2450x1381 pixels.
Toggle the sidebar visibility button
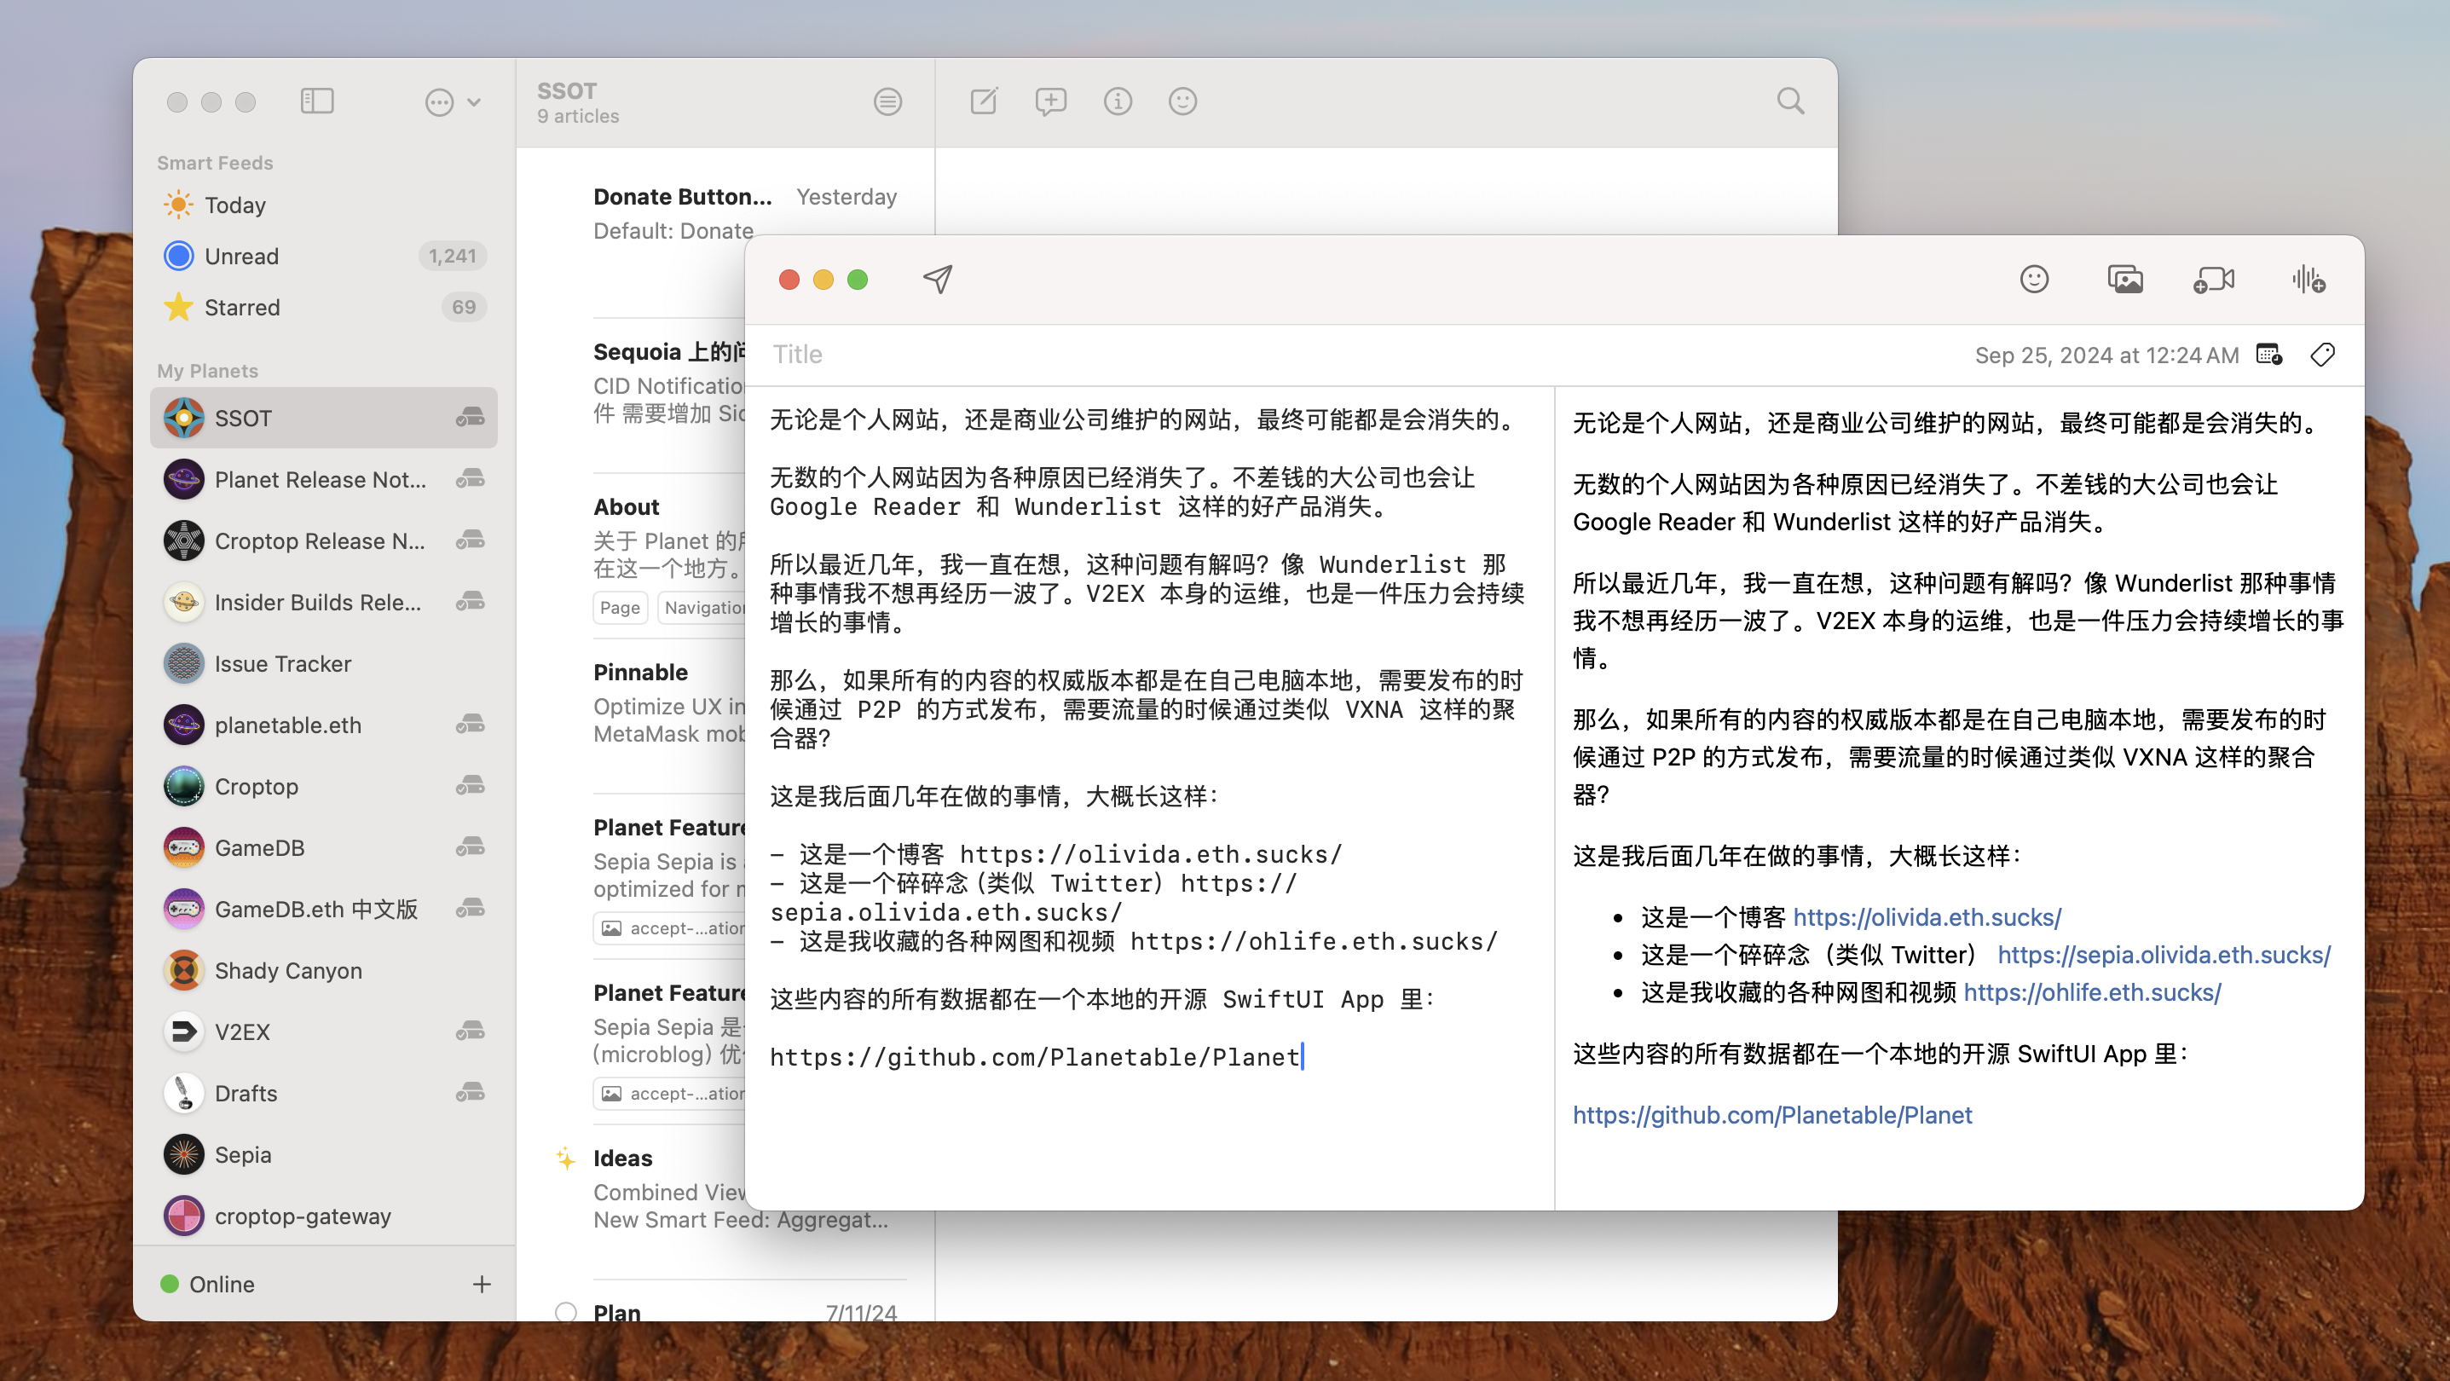(317, 101)
